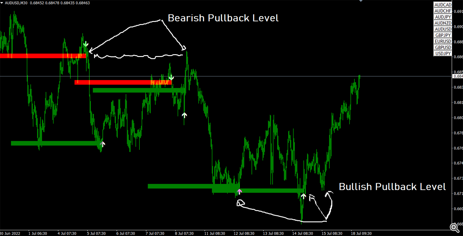
Task: Click the top red resistance level bar
Action: [x=43, y=56]
